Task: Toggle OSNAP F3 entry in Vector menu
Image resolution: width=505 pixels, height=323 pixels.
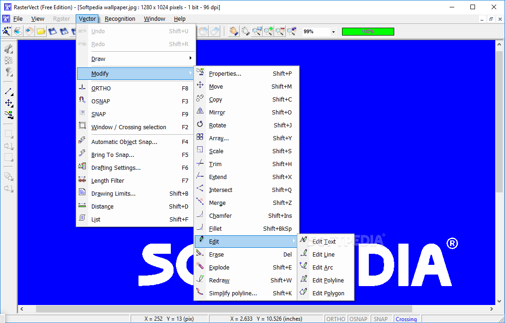Action: pos(136,101)
